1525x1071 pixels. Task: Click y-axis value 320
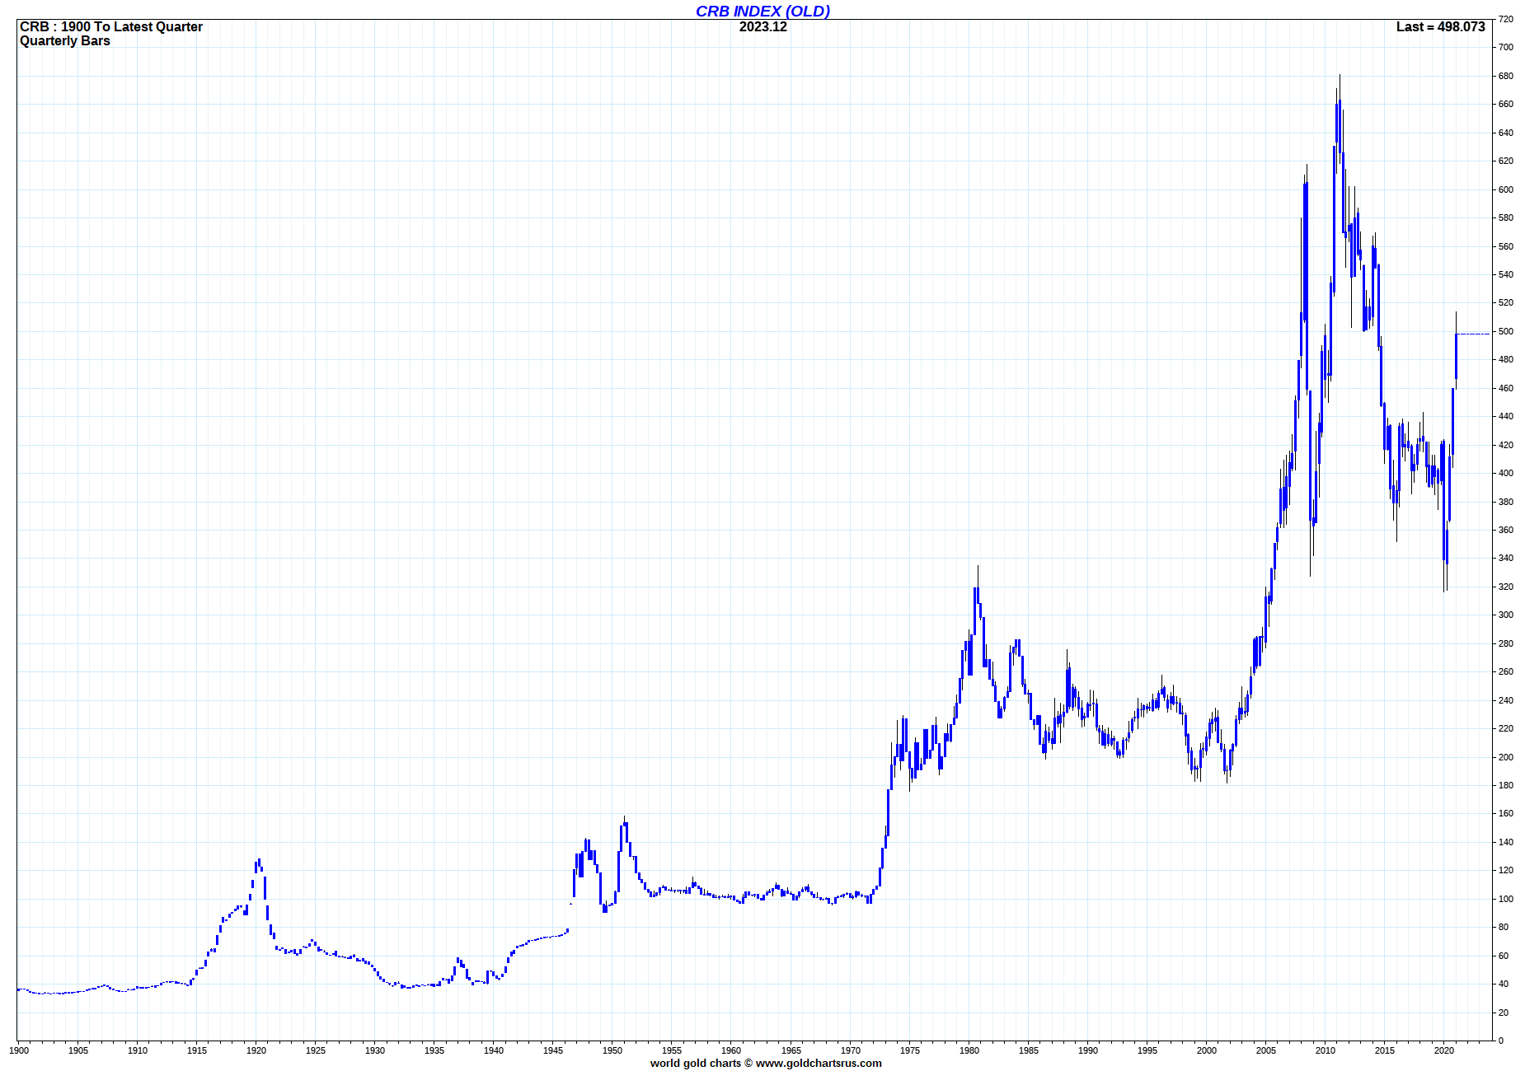1506,587
